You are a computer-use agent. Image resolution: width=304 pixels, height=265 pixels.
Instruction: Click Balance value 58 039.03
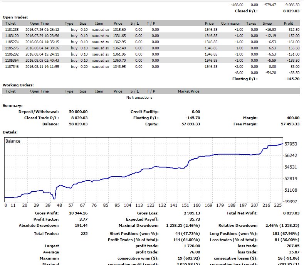click(78, 124)
